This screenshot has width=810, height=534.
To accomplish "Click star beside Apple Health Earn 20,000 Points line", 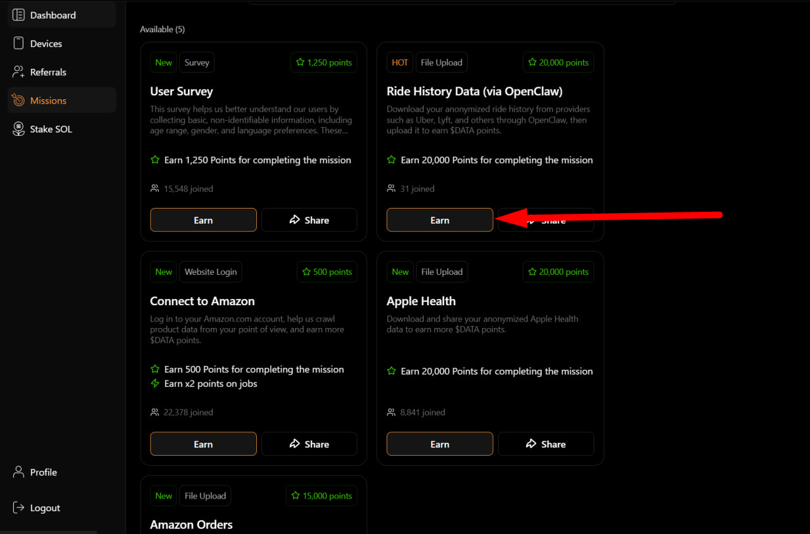I will (392, 371).
